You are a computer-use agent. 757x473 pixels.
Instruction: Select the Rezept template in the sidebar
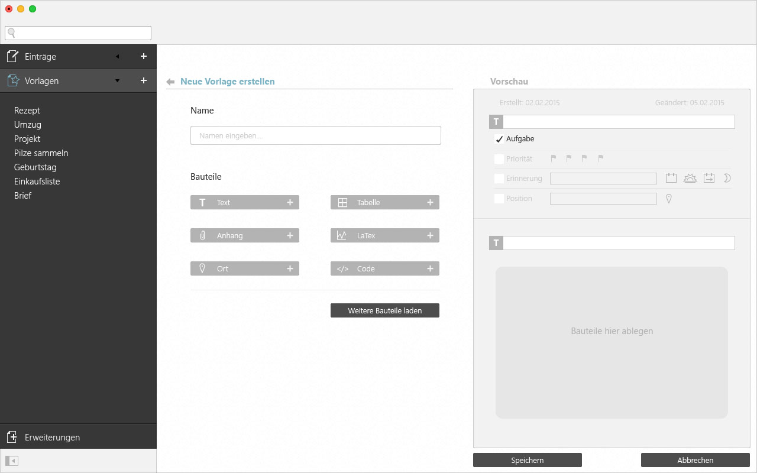tap(27, 111)
